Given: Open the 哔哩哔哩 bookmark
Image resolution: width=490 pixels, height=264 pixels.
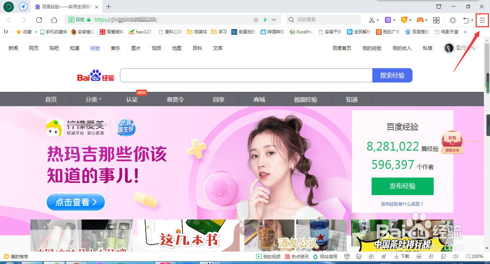Looking at the screenshot, I should (272, 32).
